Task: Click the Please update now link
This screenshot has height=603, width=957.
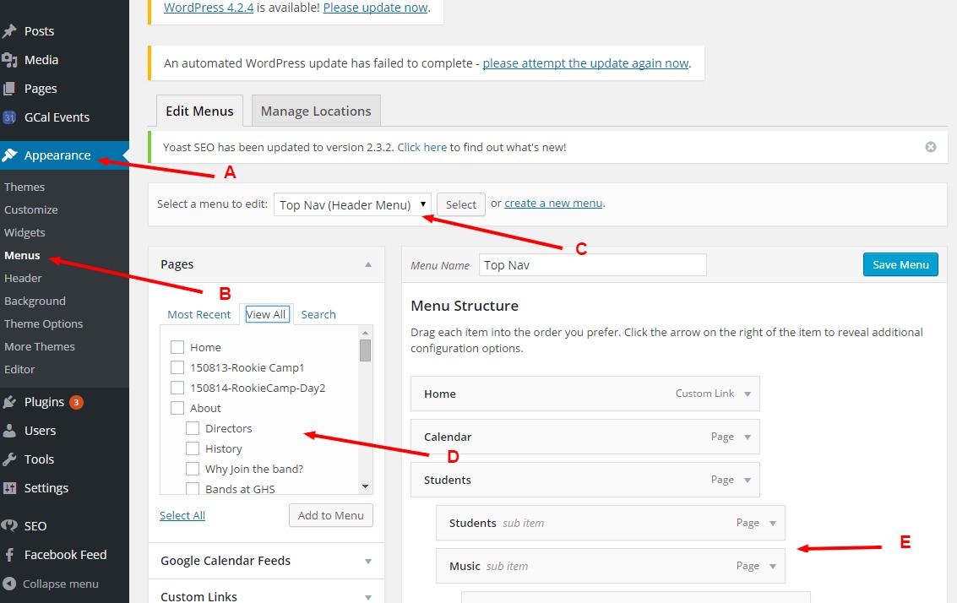Action: pyautogui.click(x=375, y=8)
